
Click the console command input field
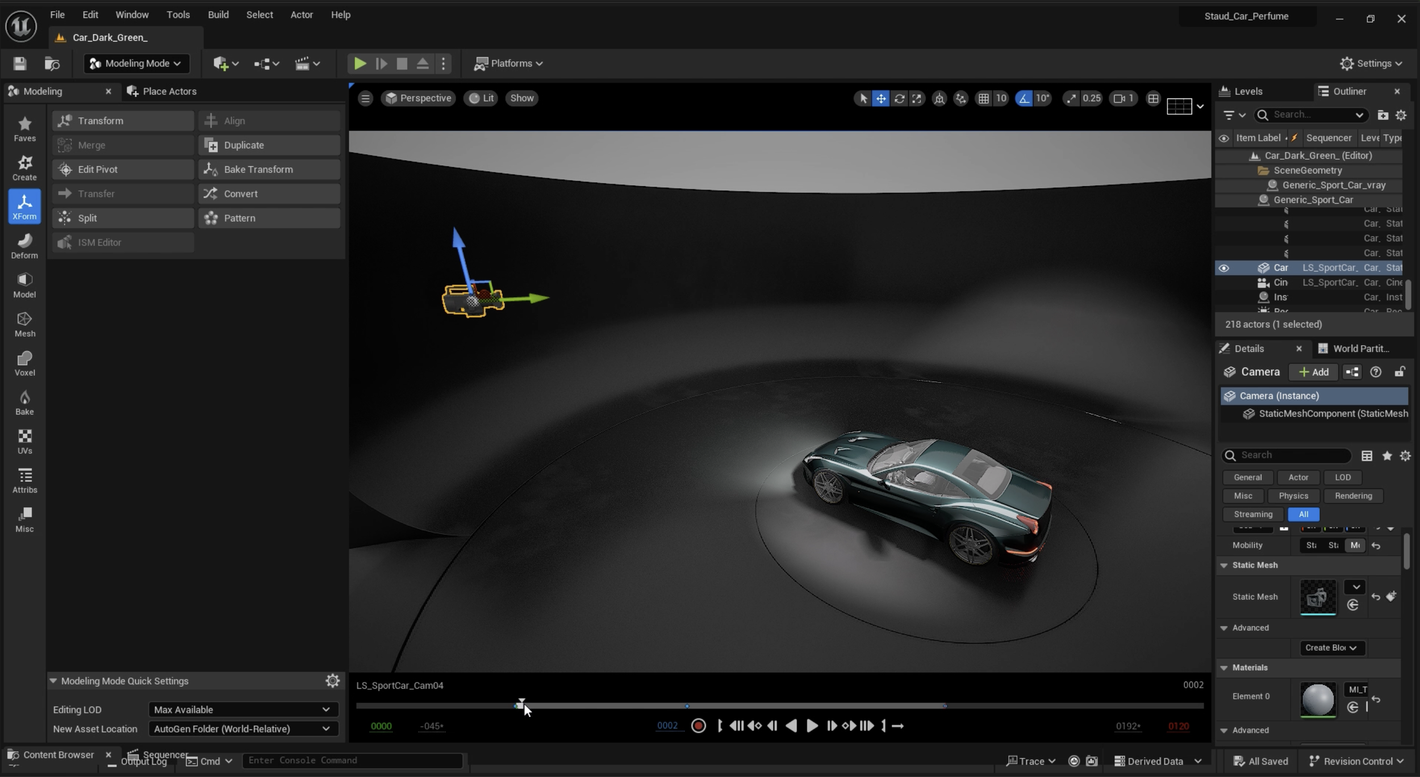(353, 761)
